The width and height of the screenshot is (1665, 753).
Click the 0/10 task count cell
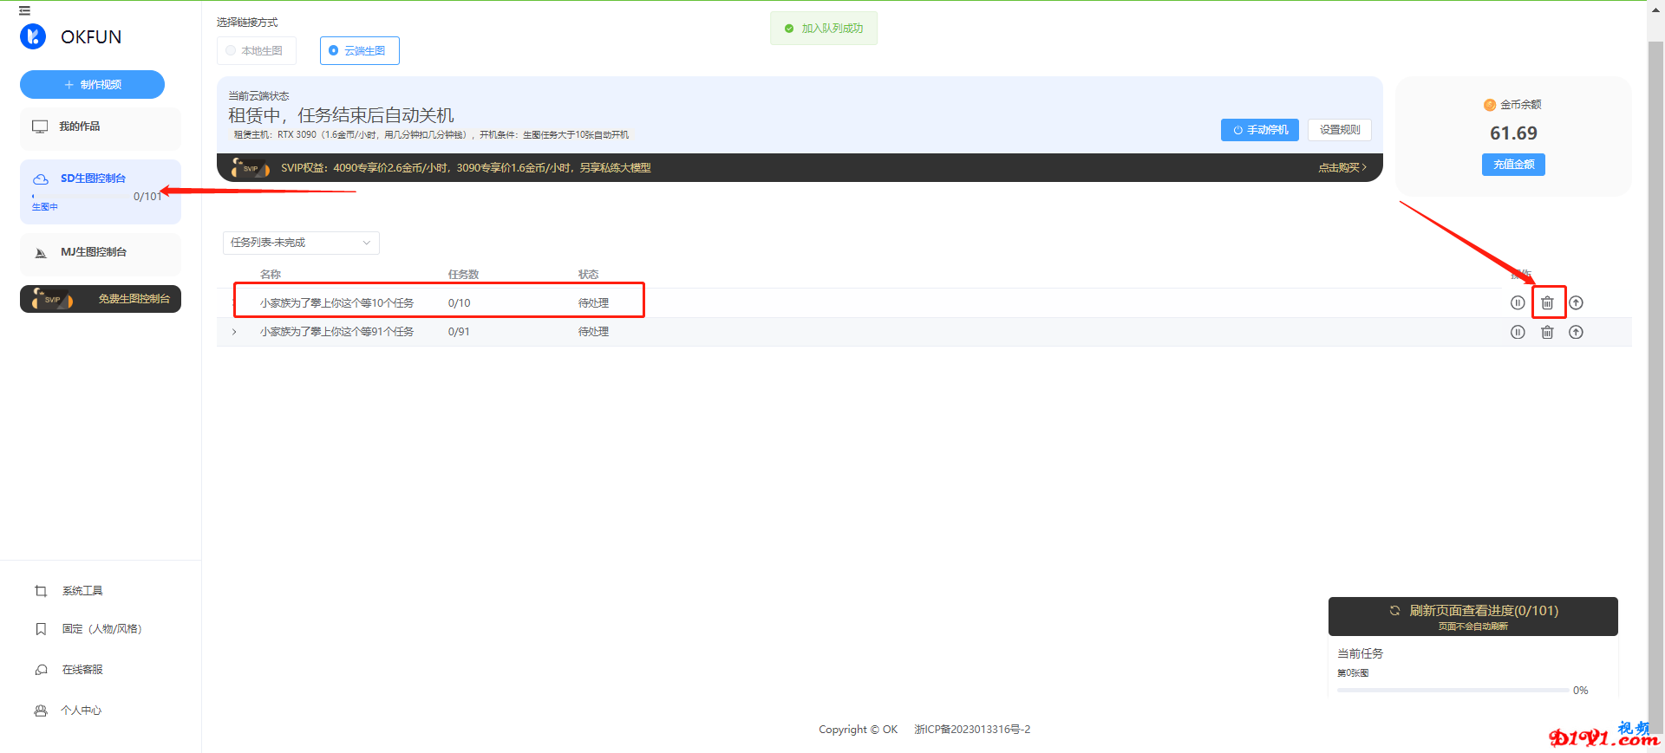click(459, 303)
